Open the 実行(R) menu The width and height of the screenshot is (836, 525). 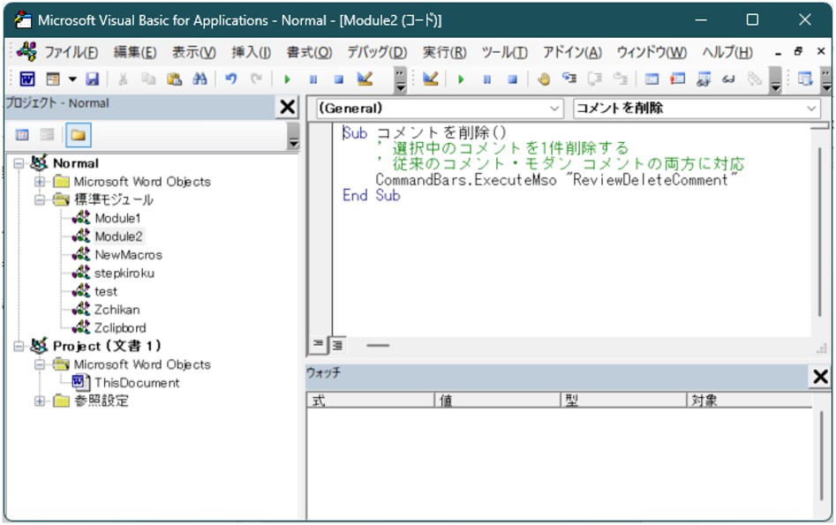[x=444, y=52]
